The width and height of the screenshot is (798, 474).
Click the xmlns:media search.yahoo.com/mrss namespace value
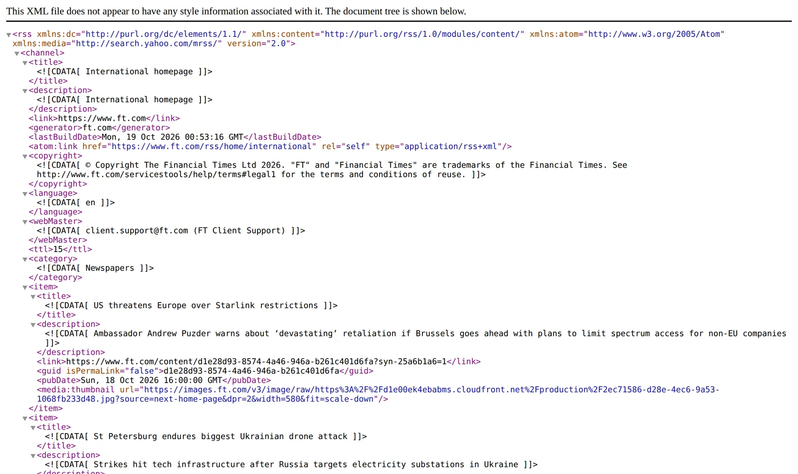147,43
